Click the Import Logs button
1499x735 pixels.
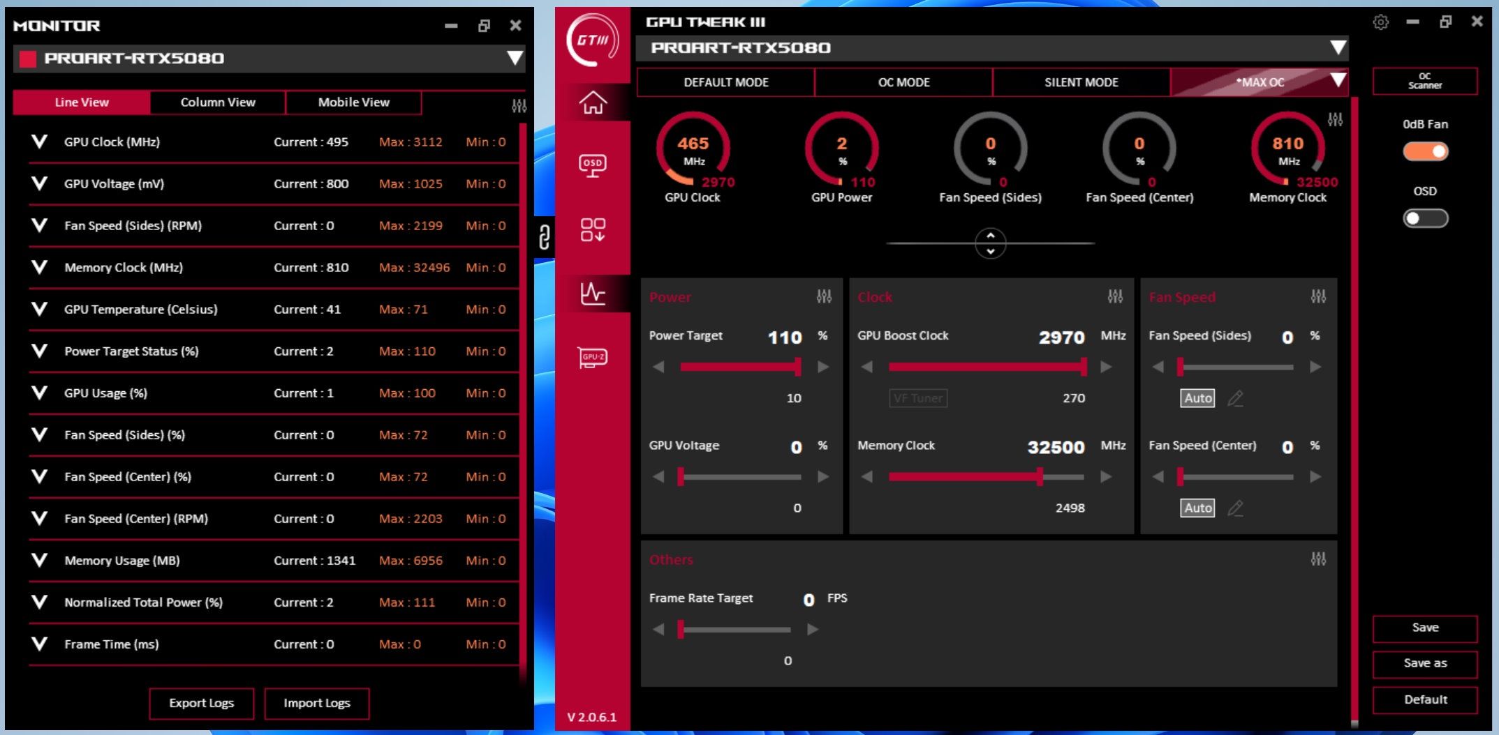click(x=317, y=703)
